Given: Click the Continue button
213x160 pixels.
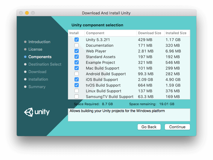Looking at the screenshot, I should pos(177,127).
